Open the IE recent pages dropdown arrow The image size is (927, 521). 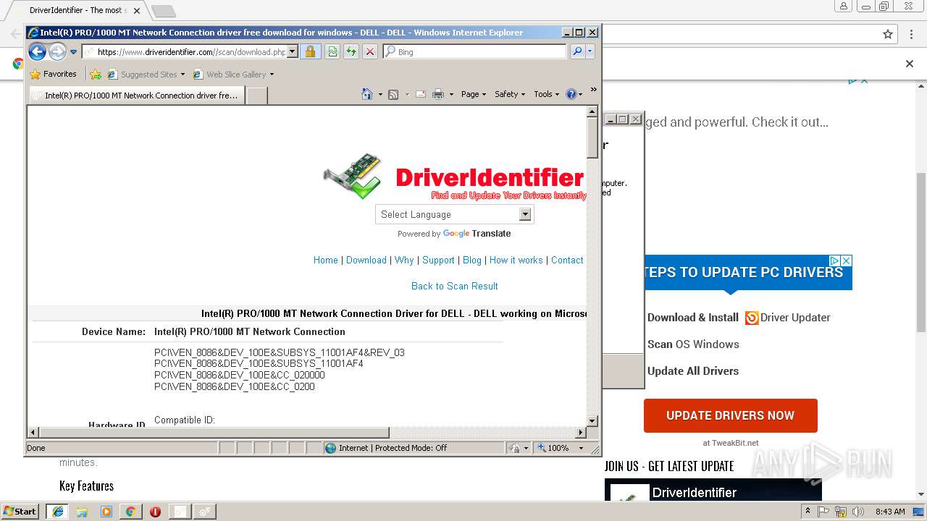[x=73, y=52]
